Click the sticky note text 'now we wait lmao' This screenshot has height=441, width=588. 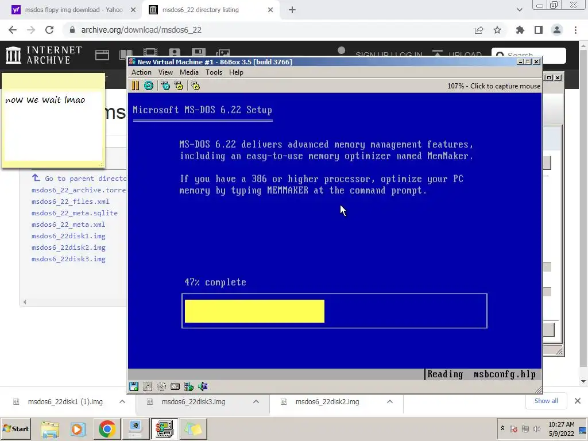45,100
